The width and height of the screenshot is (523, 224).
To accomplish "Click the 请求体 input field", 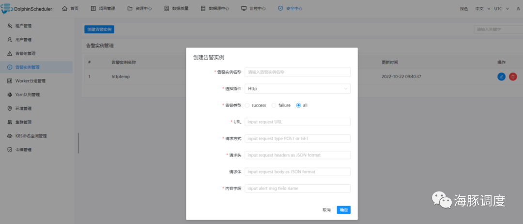I will 297,172.
